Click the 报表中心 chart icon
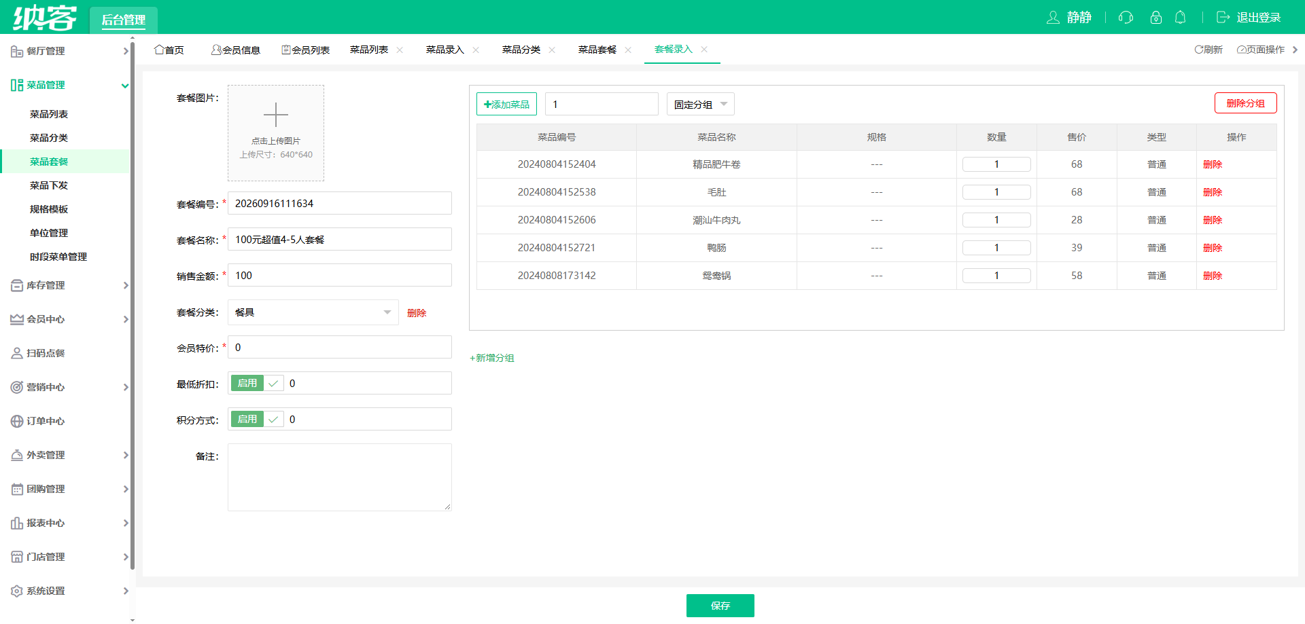The height and width of the screenshot is (624, 1305). coord(17,523)
